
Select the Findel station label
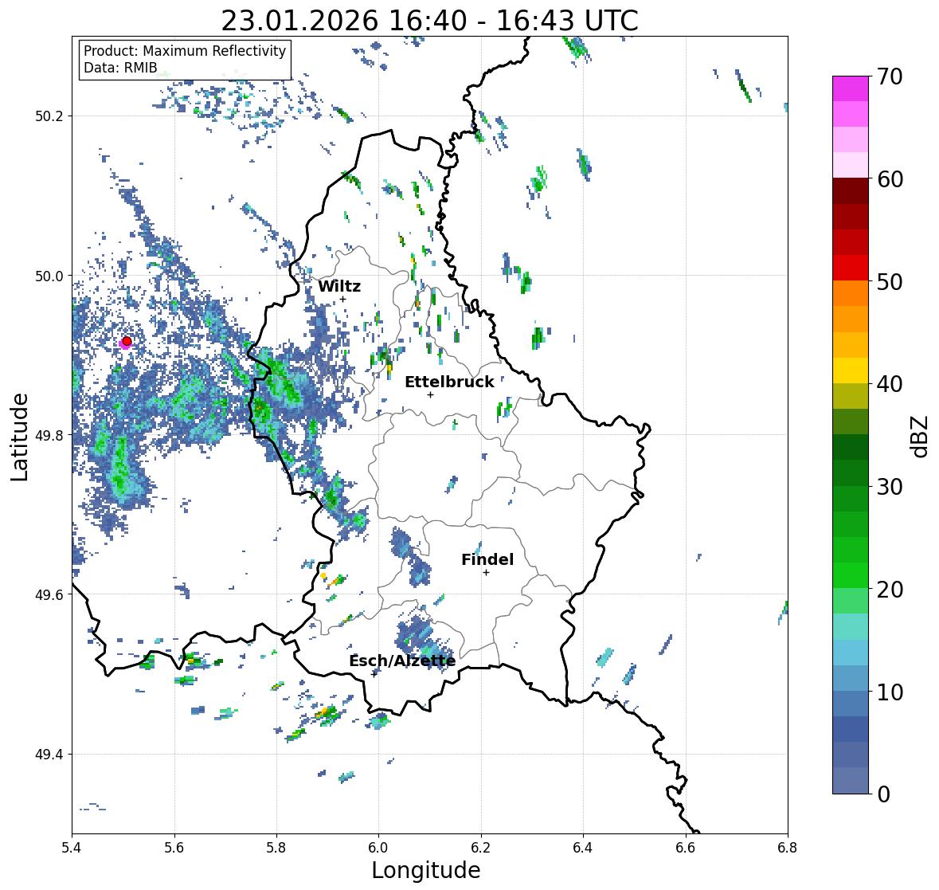click(x=487, y=559)
